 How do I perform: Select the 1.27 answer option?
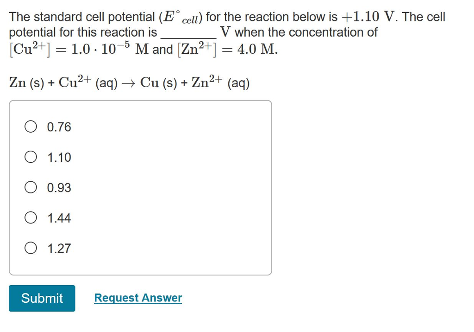tap(31, 248)
